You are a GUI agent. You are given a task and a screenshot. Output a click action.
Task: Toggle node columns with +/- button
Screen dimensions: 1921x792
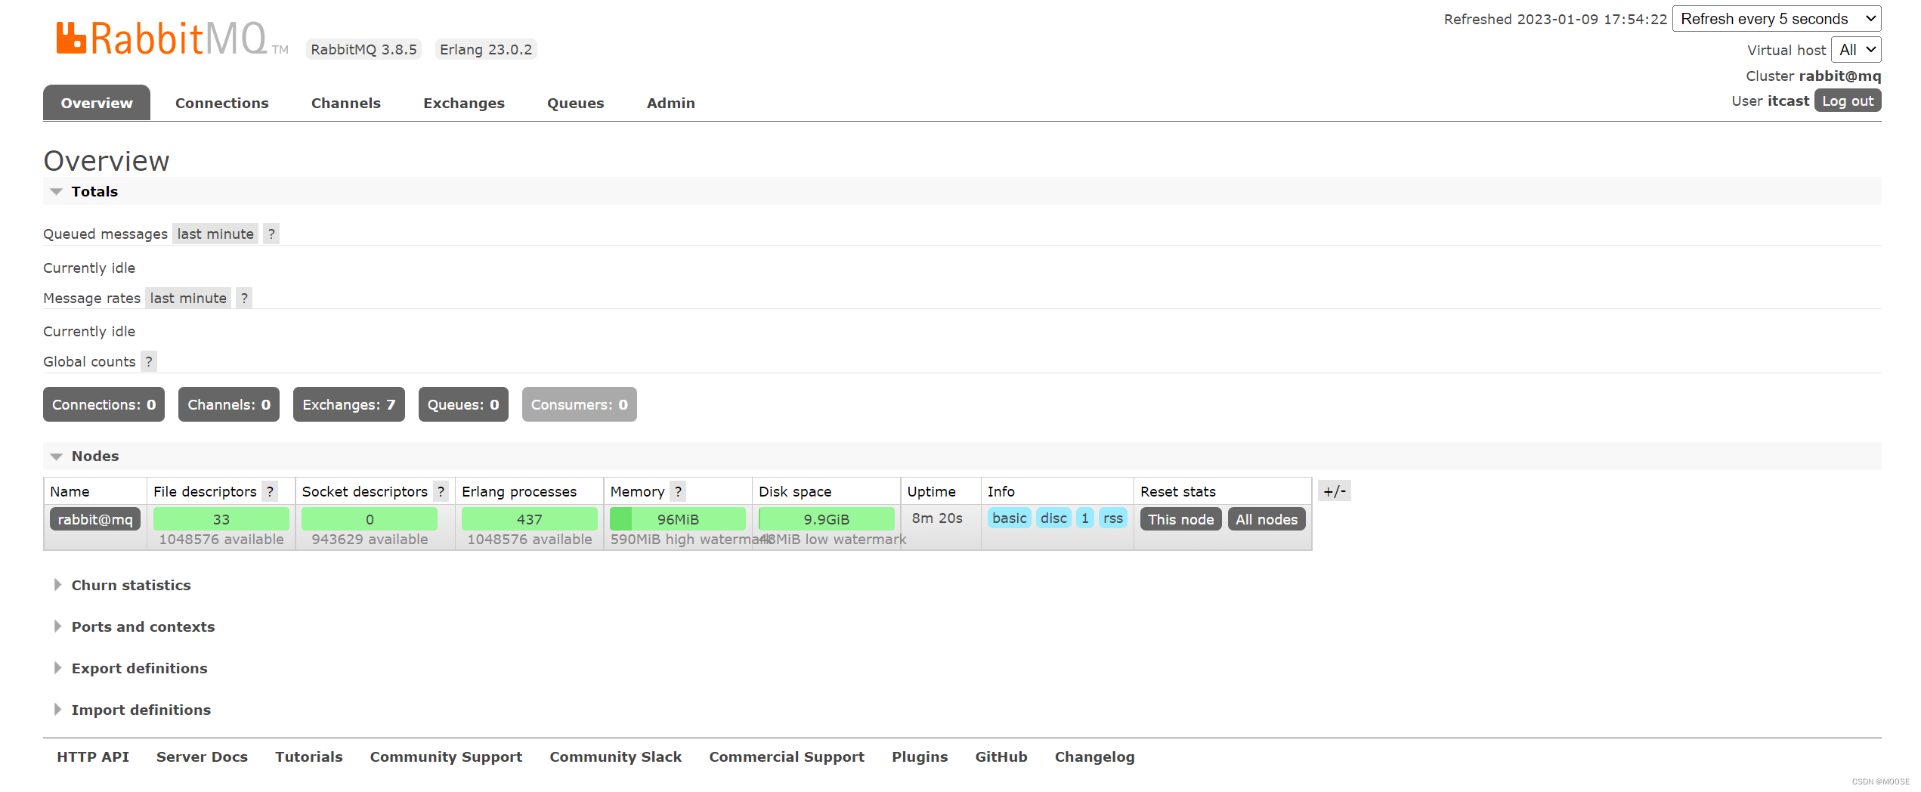[x=1335, y=491]
